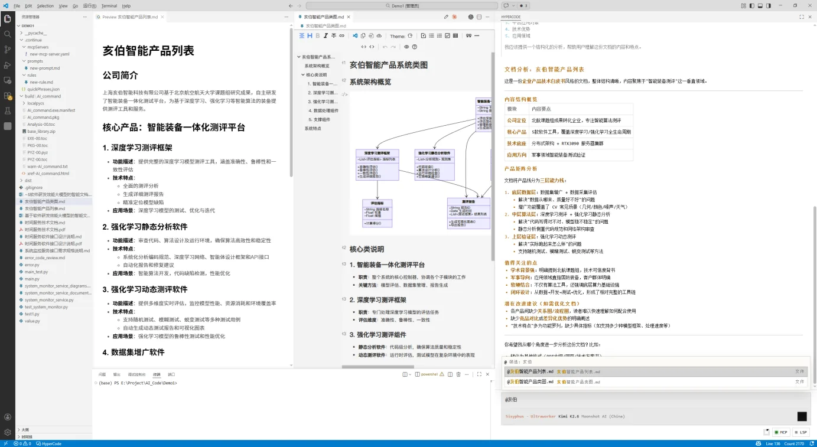Click the LSP status button
This screenshot has width=817, height=447.
point(800,432)
